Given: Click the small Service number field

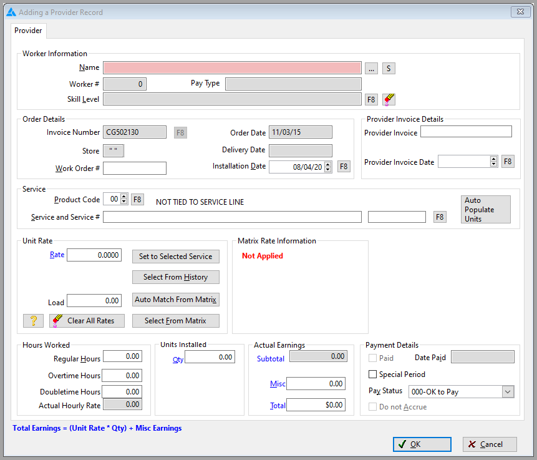Looking at the screenshot, I should point(397,217).
